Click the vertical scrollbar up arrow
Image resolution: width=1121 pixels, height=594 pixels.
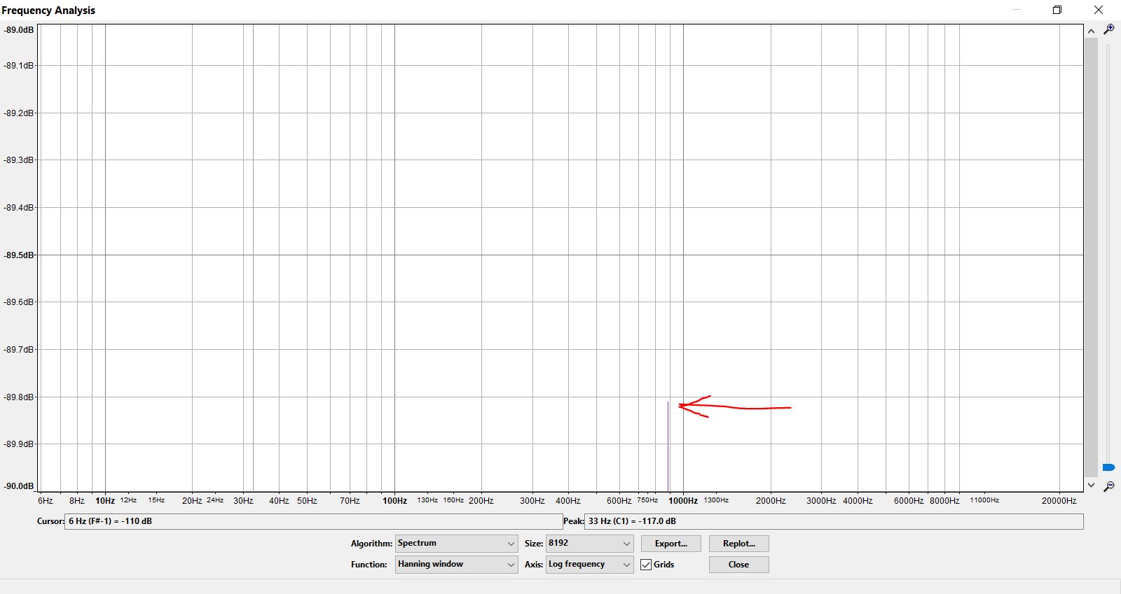1091,31
